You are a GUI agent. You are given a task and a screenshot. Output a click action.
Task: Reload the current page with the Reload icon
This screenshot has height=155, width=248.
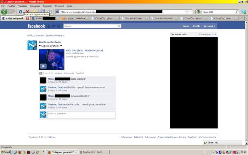pos(21,12)
